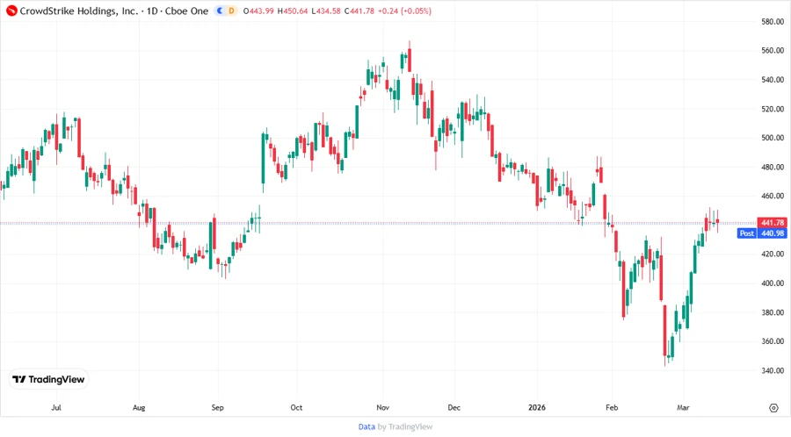Click the 360.00 price axis label
This screenshot has height=437, width=791.
tap(773, 340)
